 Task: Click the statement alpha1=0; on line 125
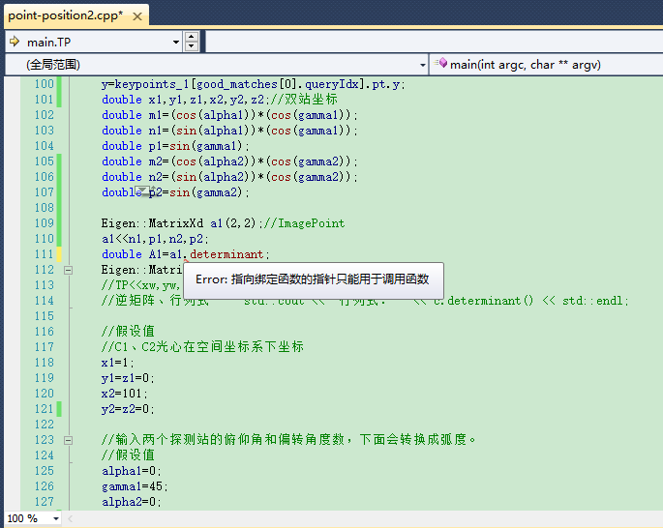point(132,471)
